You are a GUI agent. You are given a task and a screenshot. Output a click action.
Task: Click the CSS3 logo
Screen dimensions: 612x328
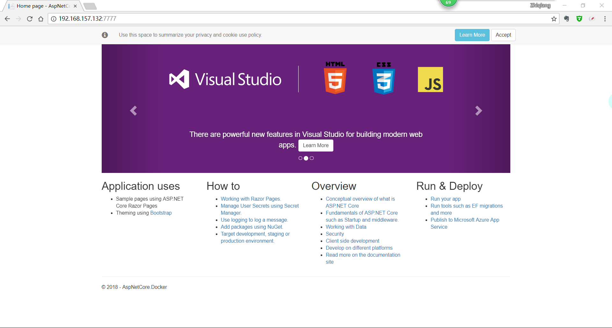click(384, 78)
